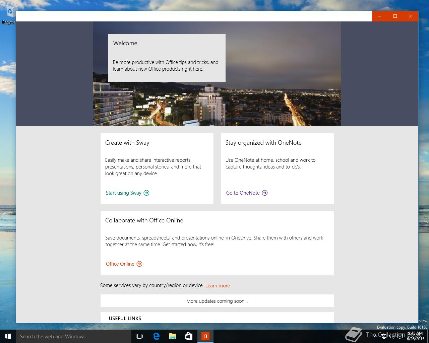Click the More updates coming soon banner
429x343 pixels.
[217, 301]
